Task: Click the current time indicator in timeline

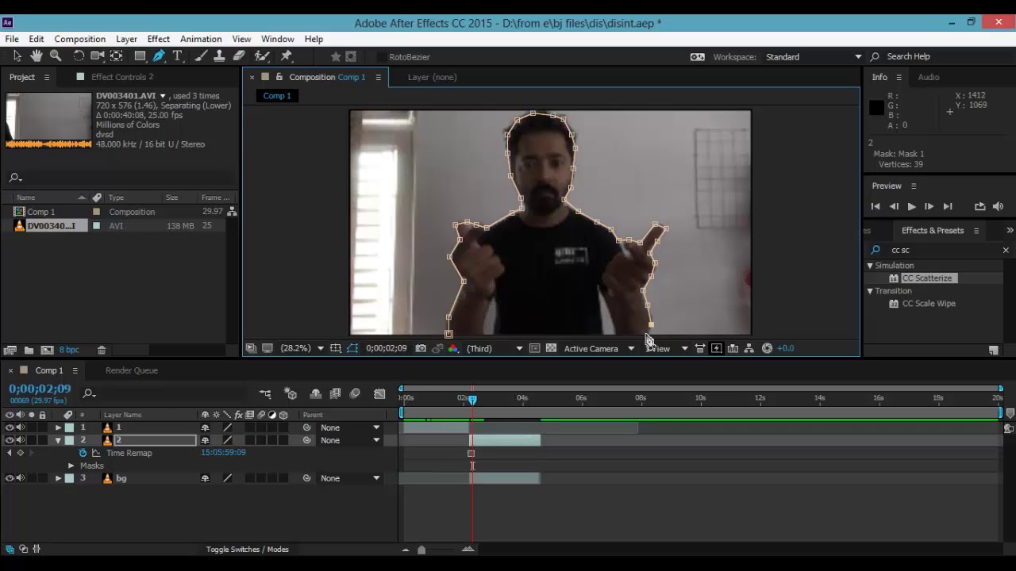Action: (472, 400)
